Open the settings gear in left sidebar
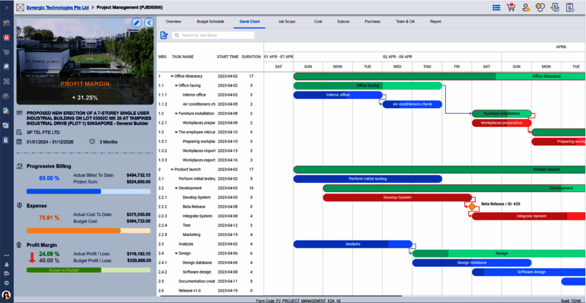The height and width of the screenshot is (303, 586). (x=6, y=283)
